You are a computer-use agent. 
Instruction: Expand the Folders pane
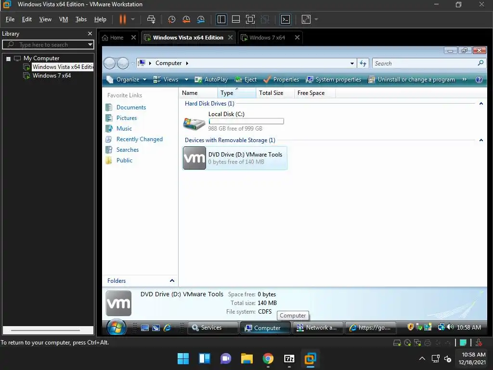(172, 281)
